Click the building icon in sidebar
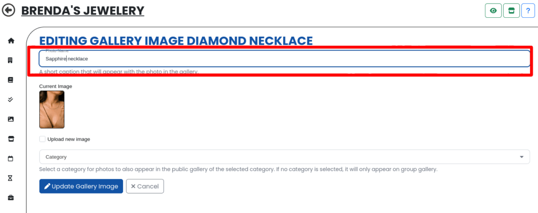The width and height of the screenshot is (538, 213). tap(11, 60)
